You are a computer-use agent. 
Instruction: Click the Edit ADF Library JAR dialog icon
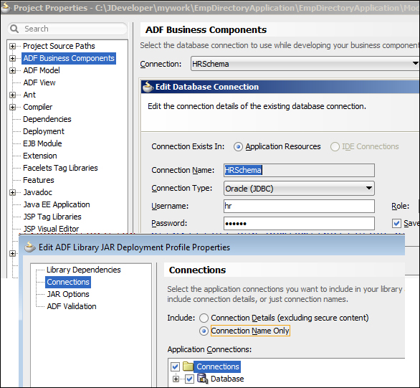point(29,247)
